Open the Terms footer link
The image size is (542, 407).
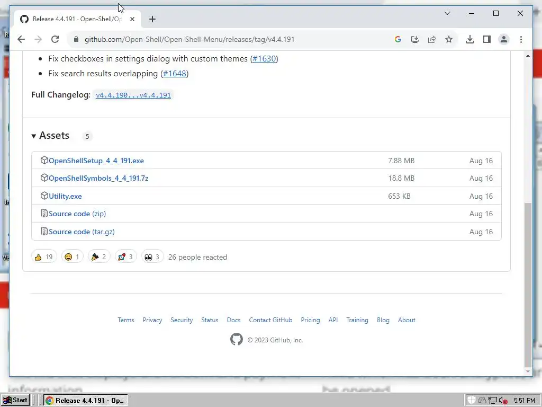[x=126, y=320]
